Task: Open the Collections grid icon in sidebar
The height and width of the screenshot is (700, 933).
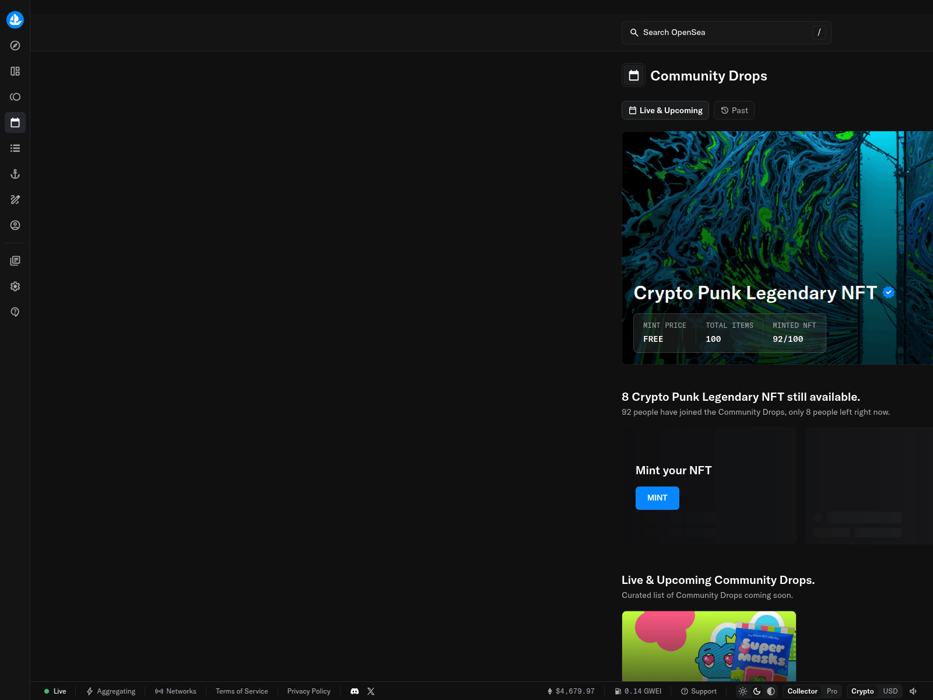Action: [15, 71]
